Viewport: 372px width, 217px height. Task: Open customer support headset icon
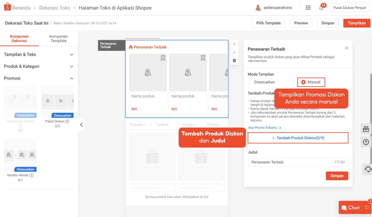[x=368, y=169]
